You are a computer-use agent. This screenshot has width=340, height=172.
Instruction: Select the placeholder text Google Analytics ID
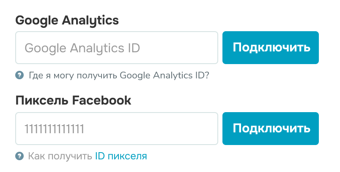(82, 48)
